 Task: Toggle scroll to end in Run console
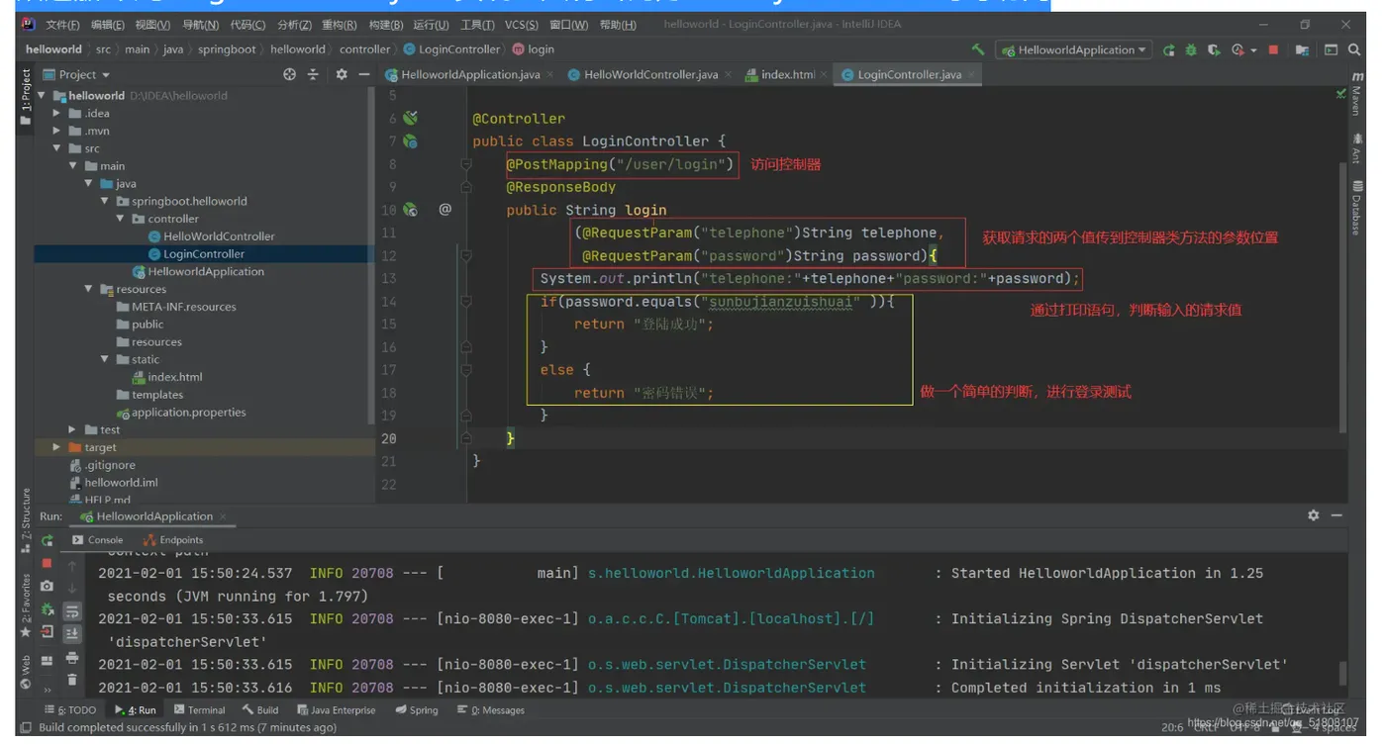tap(72, 634)
